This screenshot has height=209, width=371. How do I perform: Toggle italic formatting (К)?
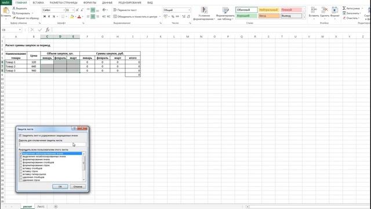point(49,16)
